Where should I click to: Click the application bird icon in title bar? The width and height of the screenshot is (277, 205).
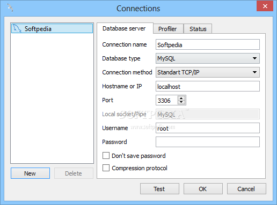click(10, 8)
